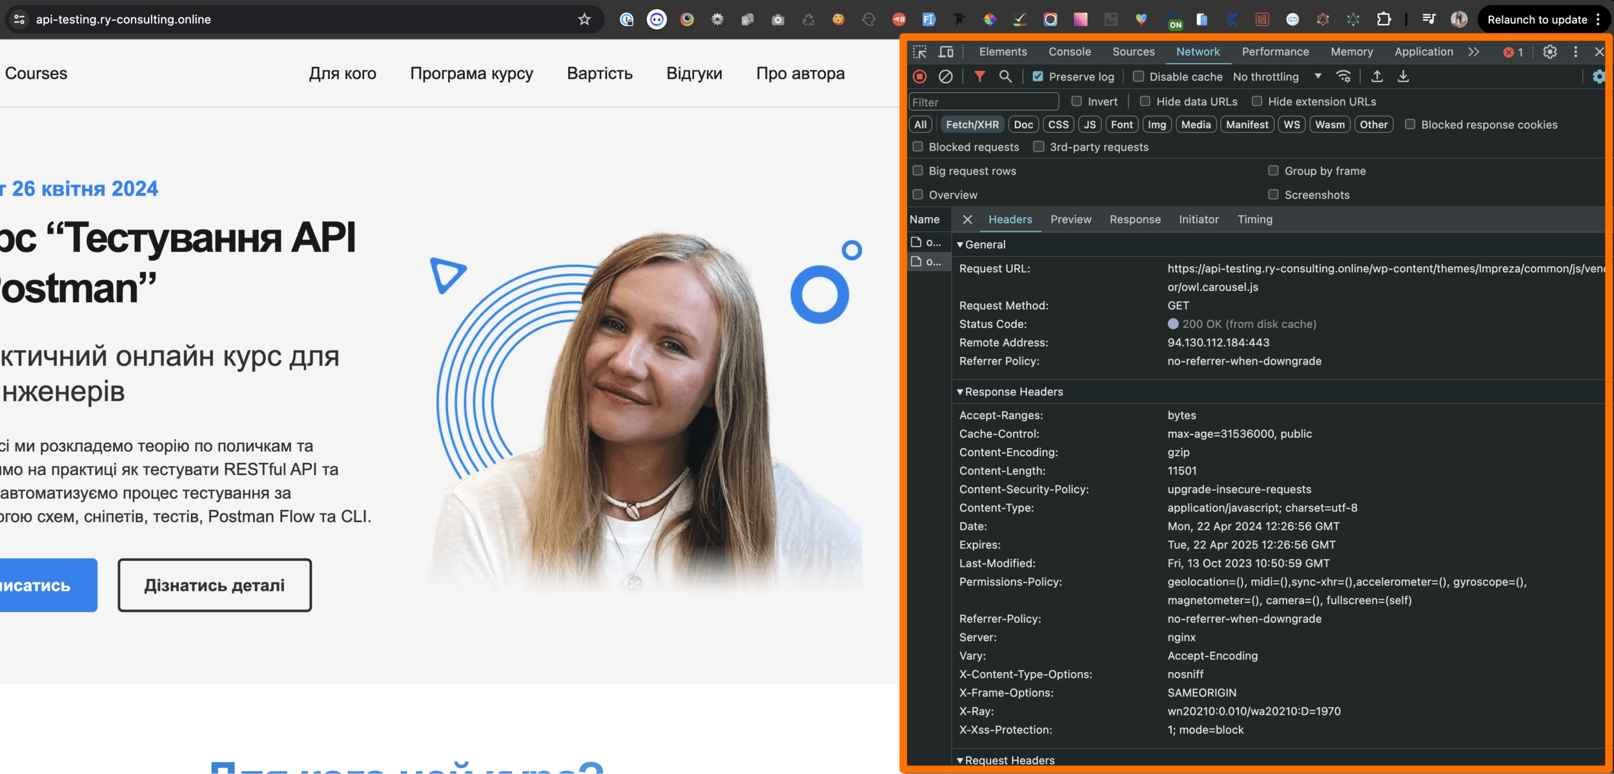Click the import HAR upload icon
The height and width of the screenshot is (774, 1614).
pyautogui.click(x=1377, y=77)
